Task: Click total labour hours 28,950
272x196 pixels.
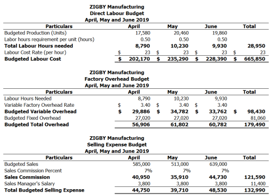Action: pyautogui.click(x=256, y=46)
